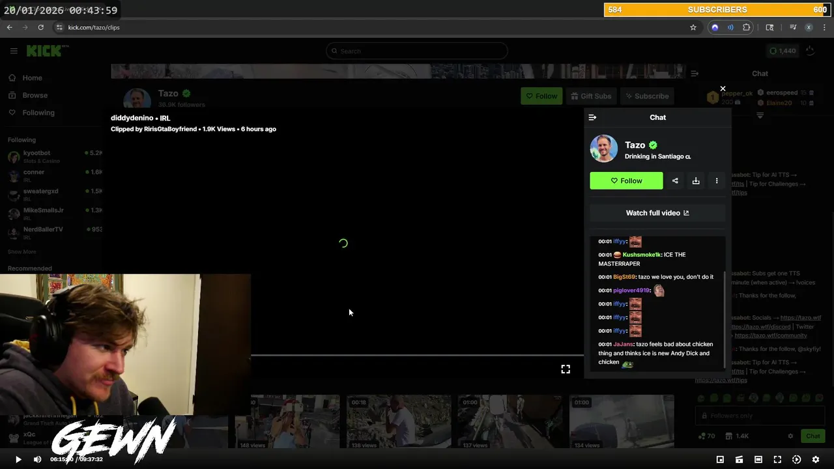Open tazo.wtf/community link in chat

pos(770,335)
